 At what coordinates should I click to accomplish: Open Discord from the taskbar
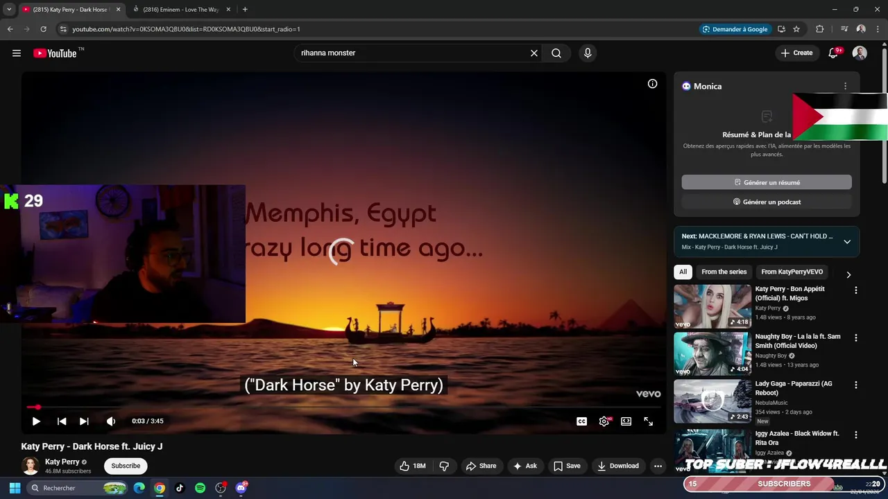[241, 488]
